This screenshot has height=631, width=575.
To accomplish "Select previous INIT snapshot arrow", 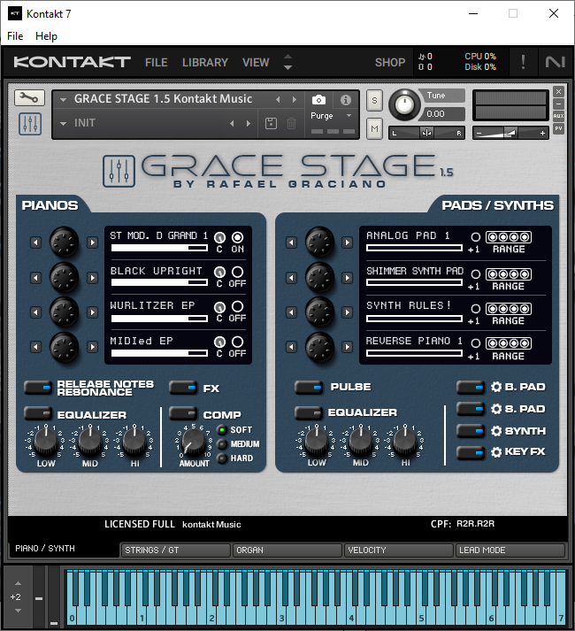I will tap(232, 124).
